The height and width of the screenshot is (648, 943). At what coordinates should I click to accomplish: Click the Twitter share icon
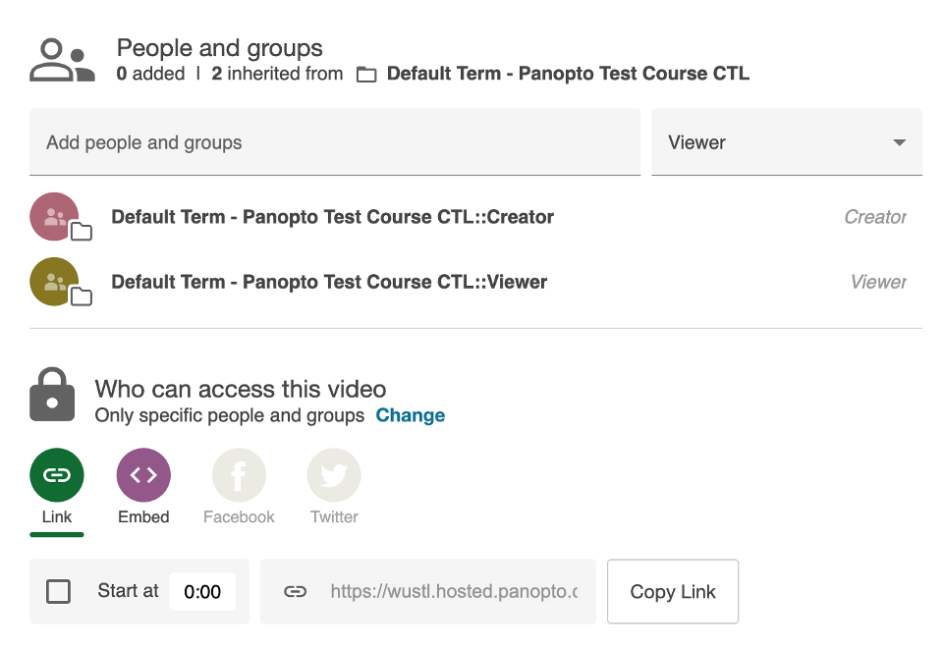334,475
